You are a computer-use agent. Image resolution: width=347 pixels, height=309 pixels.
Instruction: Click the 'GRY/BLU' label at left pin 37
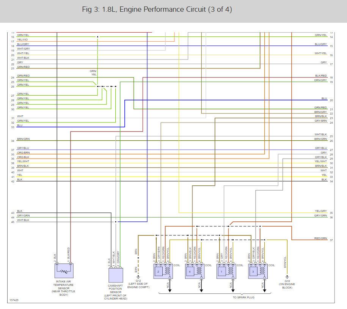tap(23, 148)
